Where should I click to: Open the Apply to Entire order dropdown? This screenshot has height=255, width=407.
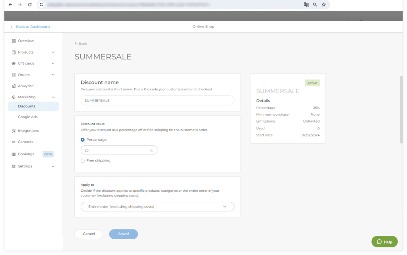point(157,207)
